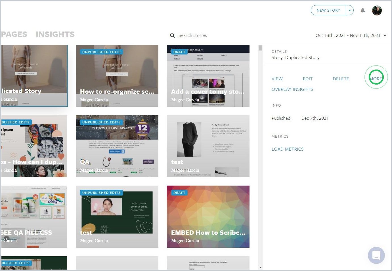This screenshot has height=271, width=392.
Task: Click Load Metrics link
Action: [288, 149]
